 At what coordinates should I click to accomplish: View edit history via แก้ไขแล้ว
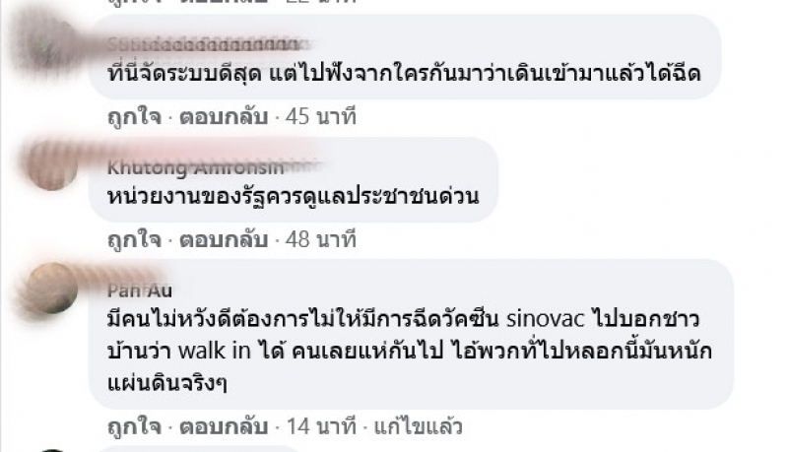click(x=418, y=427)
